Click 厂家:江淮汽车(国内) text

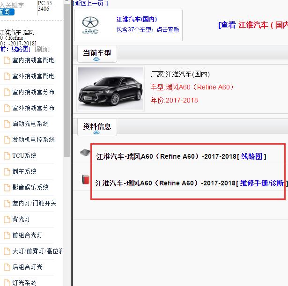point(180,74)
